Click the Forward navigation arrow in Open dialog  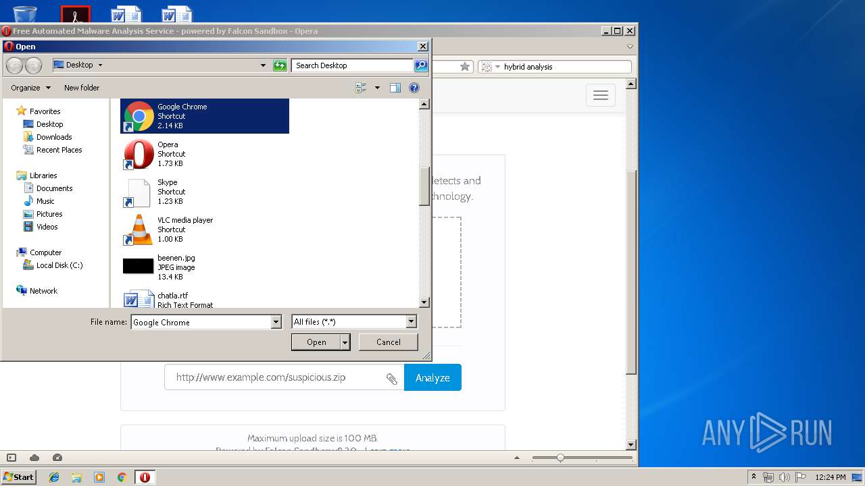(33, 65)
